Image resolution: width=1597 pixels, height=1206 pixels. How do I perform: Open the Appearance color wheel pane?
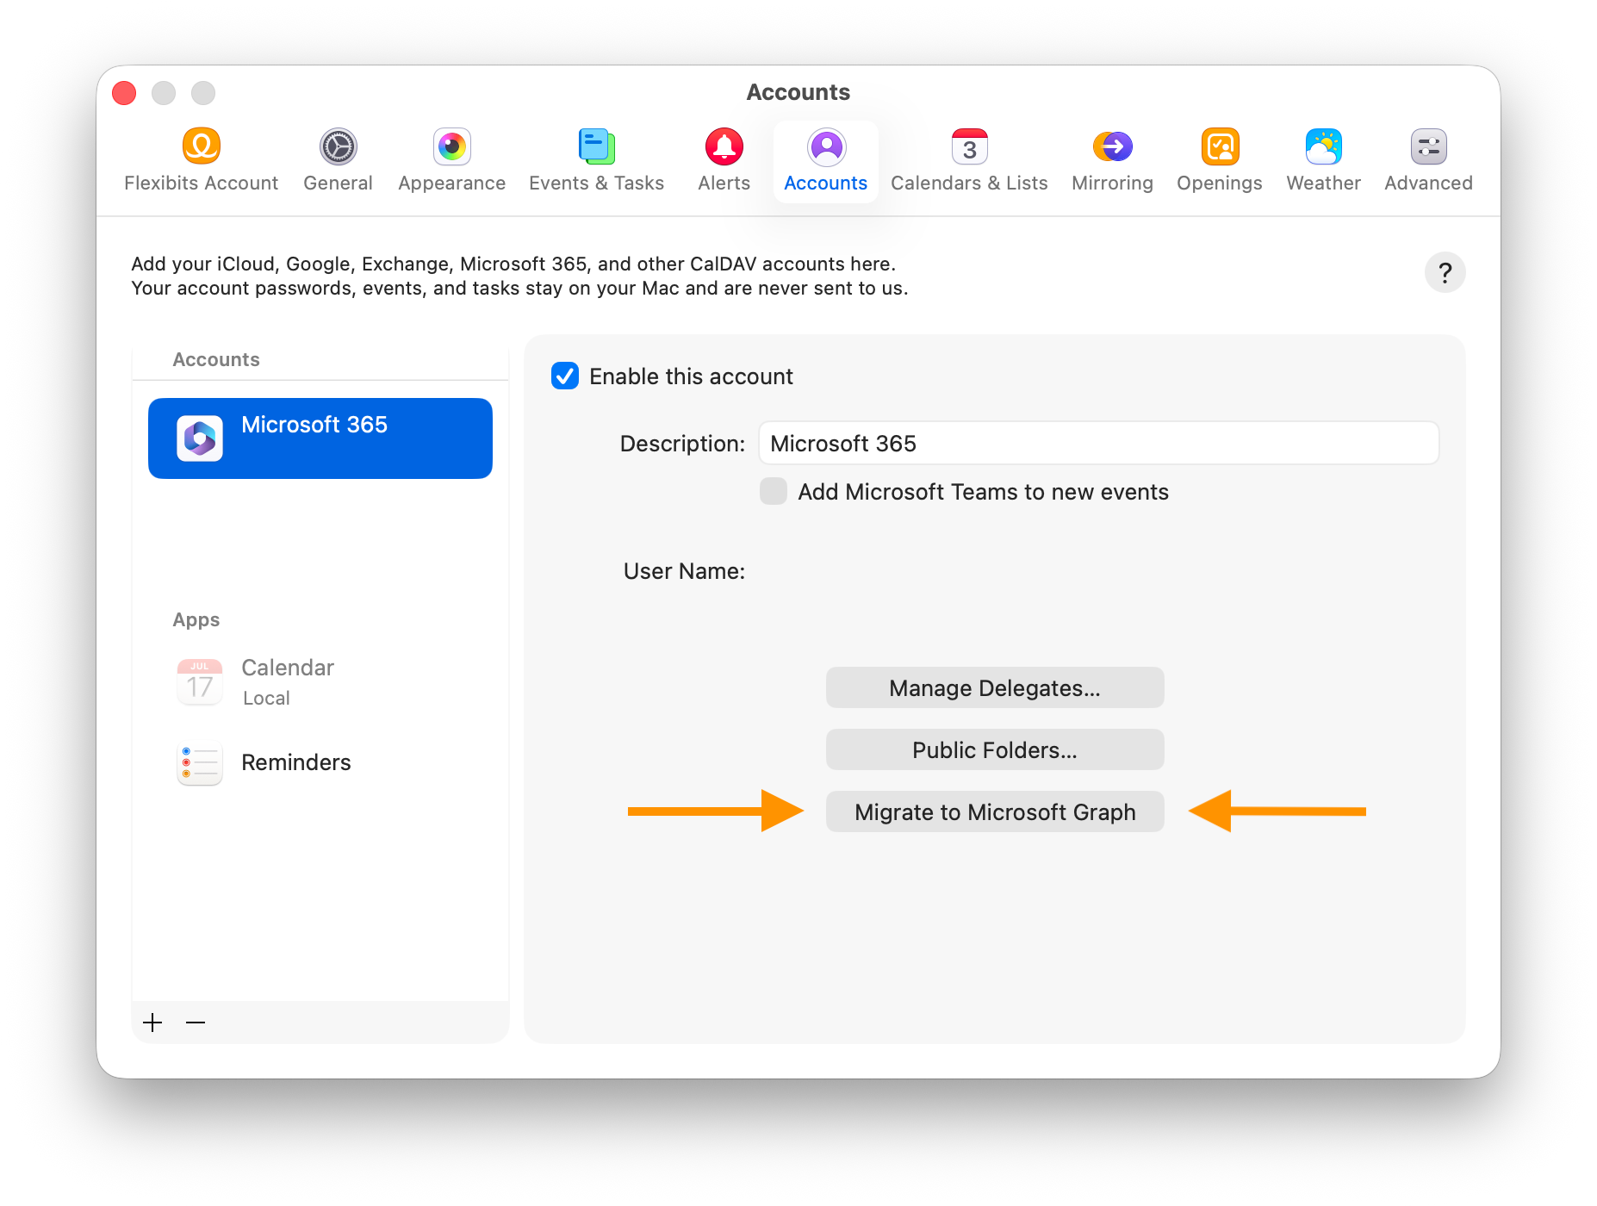coord(451,161)
